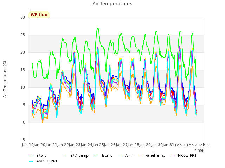225x168 pixels.
Task: Click the cyan AM25T_PRT legend color marker
Action: [x=31, y=162]
